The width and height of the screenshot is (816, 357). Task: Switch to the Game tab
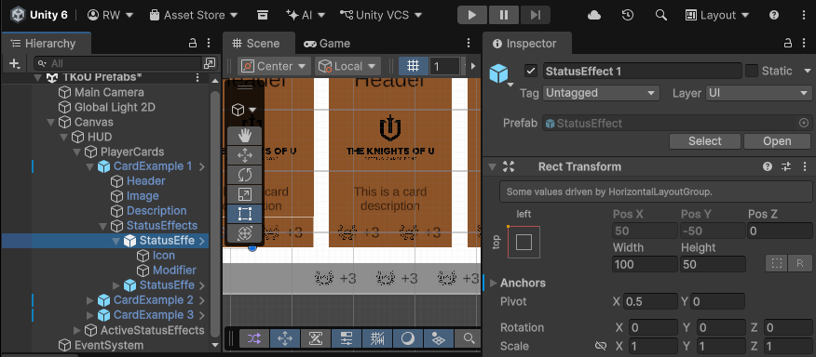(327, 43)
